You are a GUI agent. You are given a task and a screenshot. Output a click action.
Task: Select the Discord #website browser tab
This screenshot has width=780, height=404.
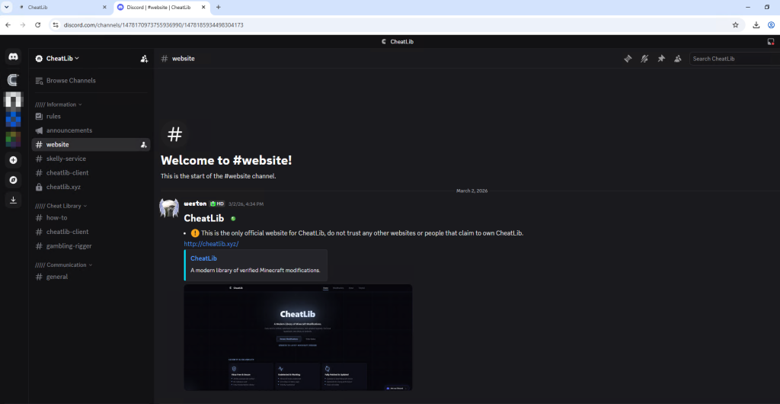161,8
